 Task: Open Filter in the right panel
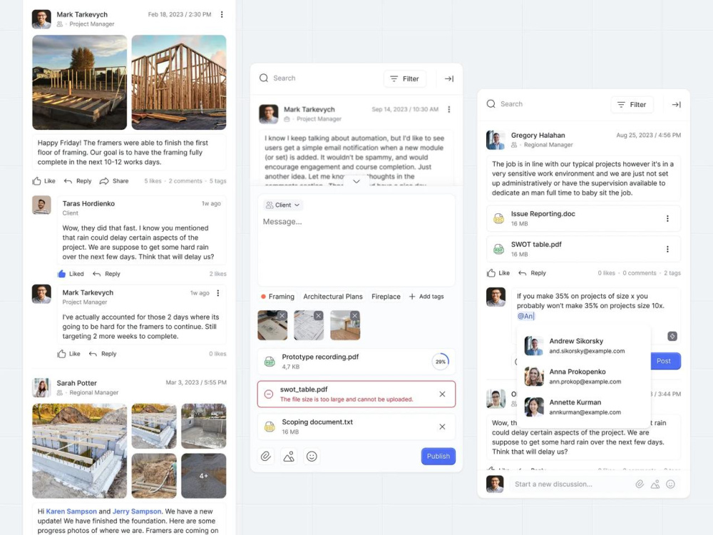coord(632,105)
